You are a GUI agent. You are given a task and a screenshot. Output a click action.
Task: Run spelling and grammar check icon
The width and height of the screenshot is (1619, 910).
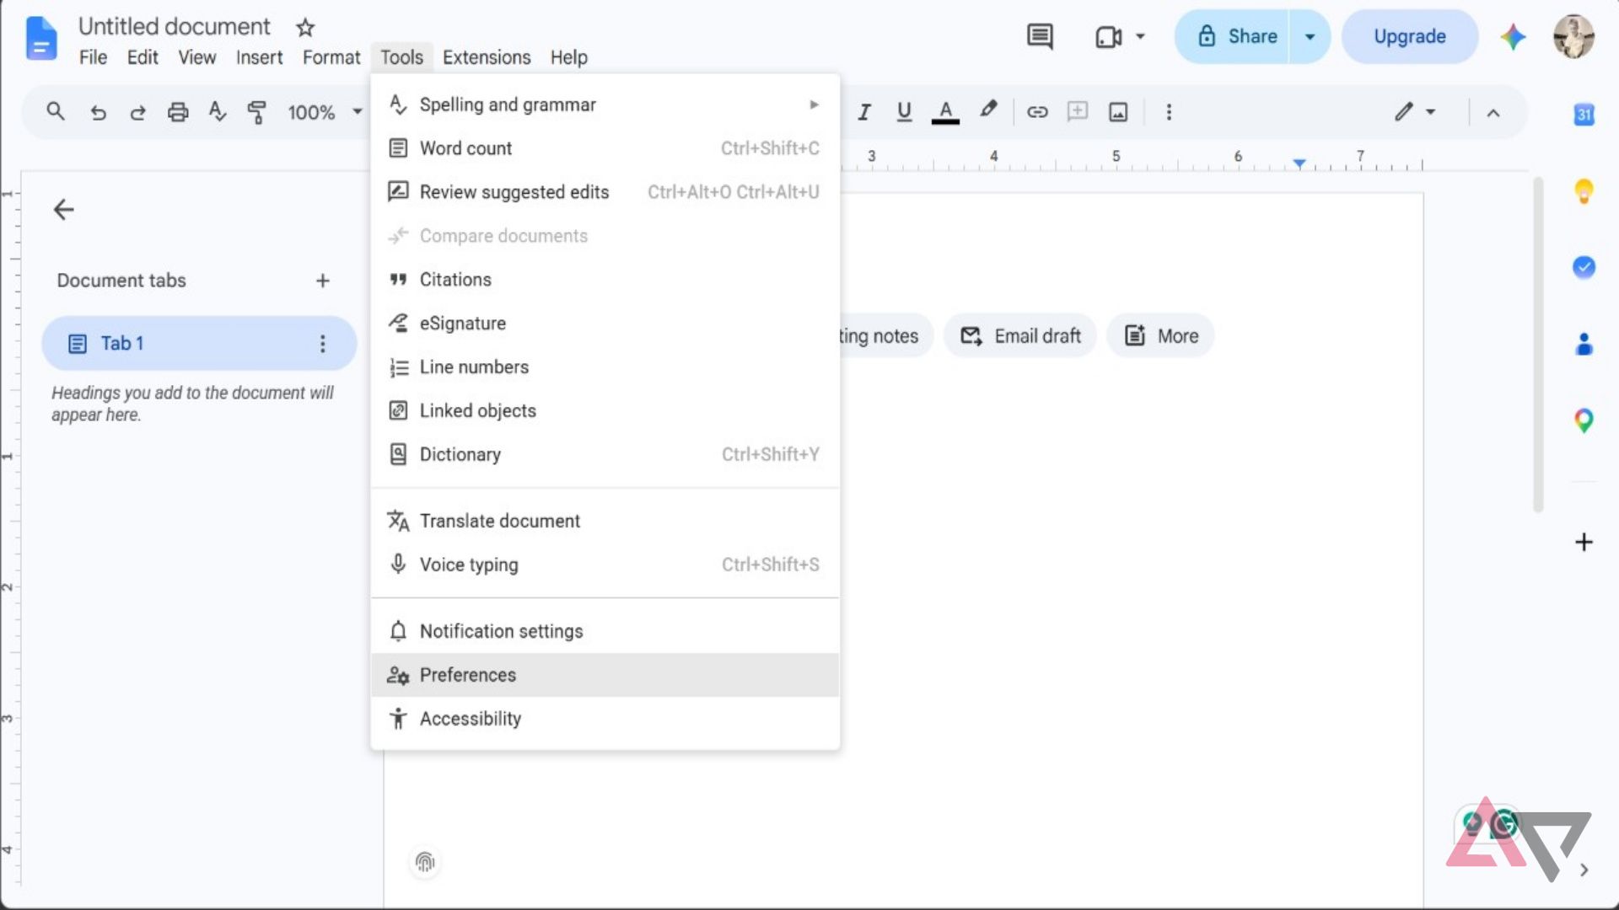pyautogui.click(x=217, y=112)
